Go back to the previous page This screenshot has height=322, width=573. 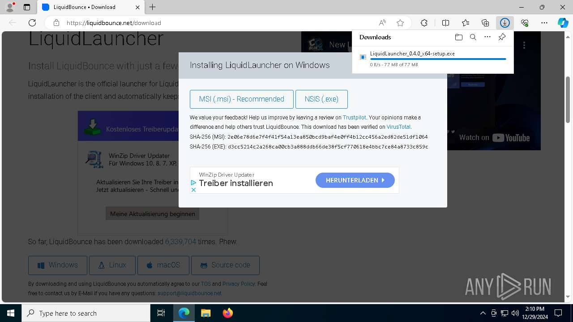click(13, 23)
